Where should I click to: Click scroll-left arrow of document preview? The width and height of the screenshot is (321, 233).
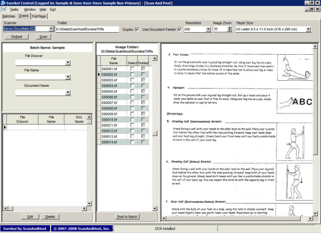click(x=164, y=219)
